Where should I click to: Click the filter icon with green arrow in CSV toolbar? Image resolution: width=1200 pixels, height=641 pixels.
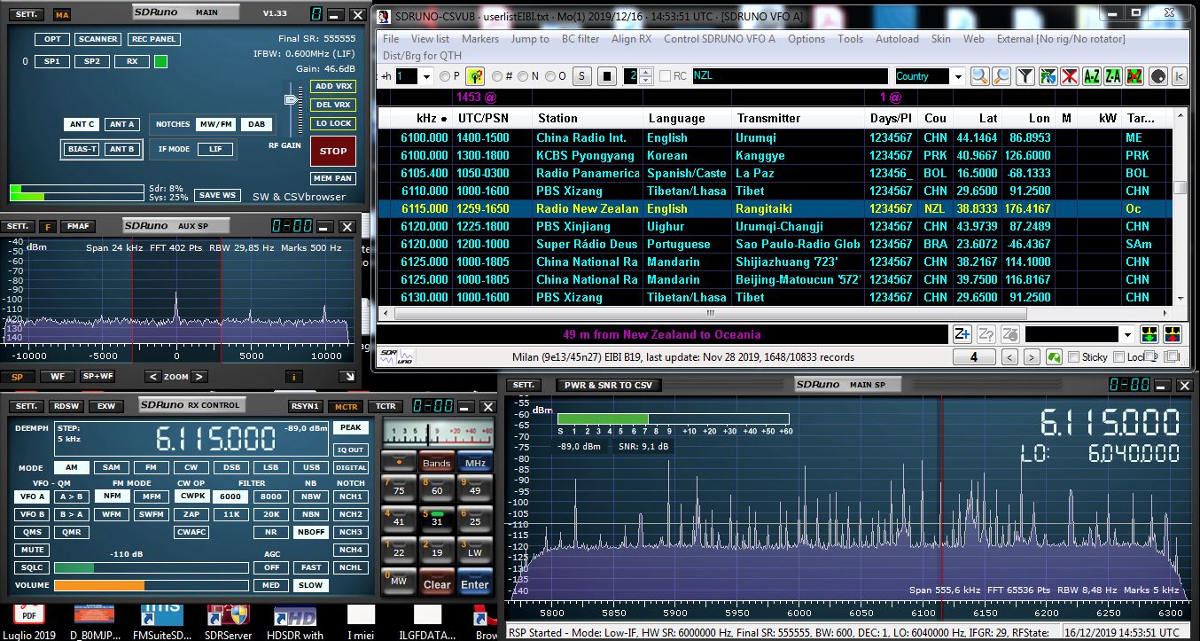click(x=1048, y=76)
